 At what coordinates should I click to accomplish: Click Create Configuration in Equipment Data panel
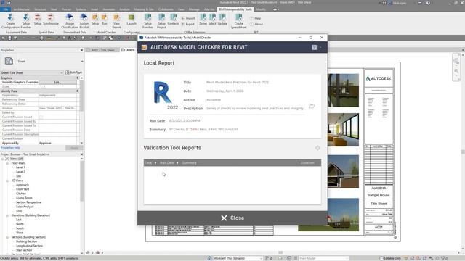point(10,21)
